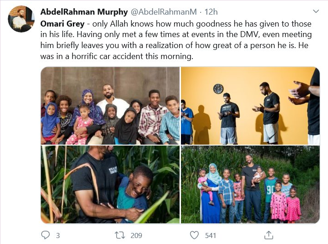Click the reply speech bubble icon
Viewport: 328px width, 244px height.
tap(45, 235)
